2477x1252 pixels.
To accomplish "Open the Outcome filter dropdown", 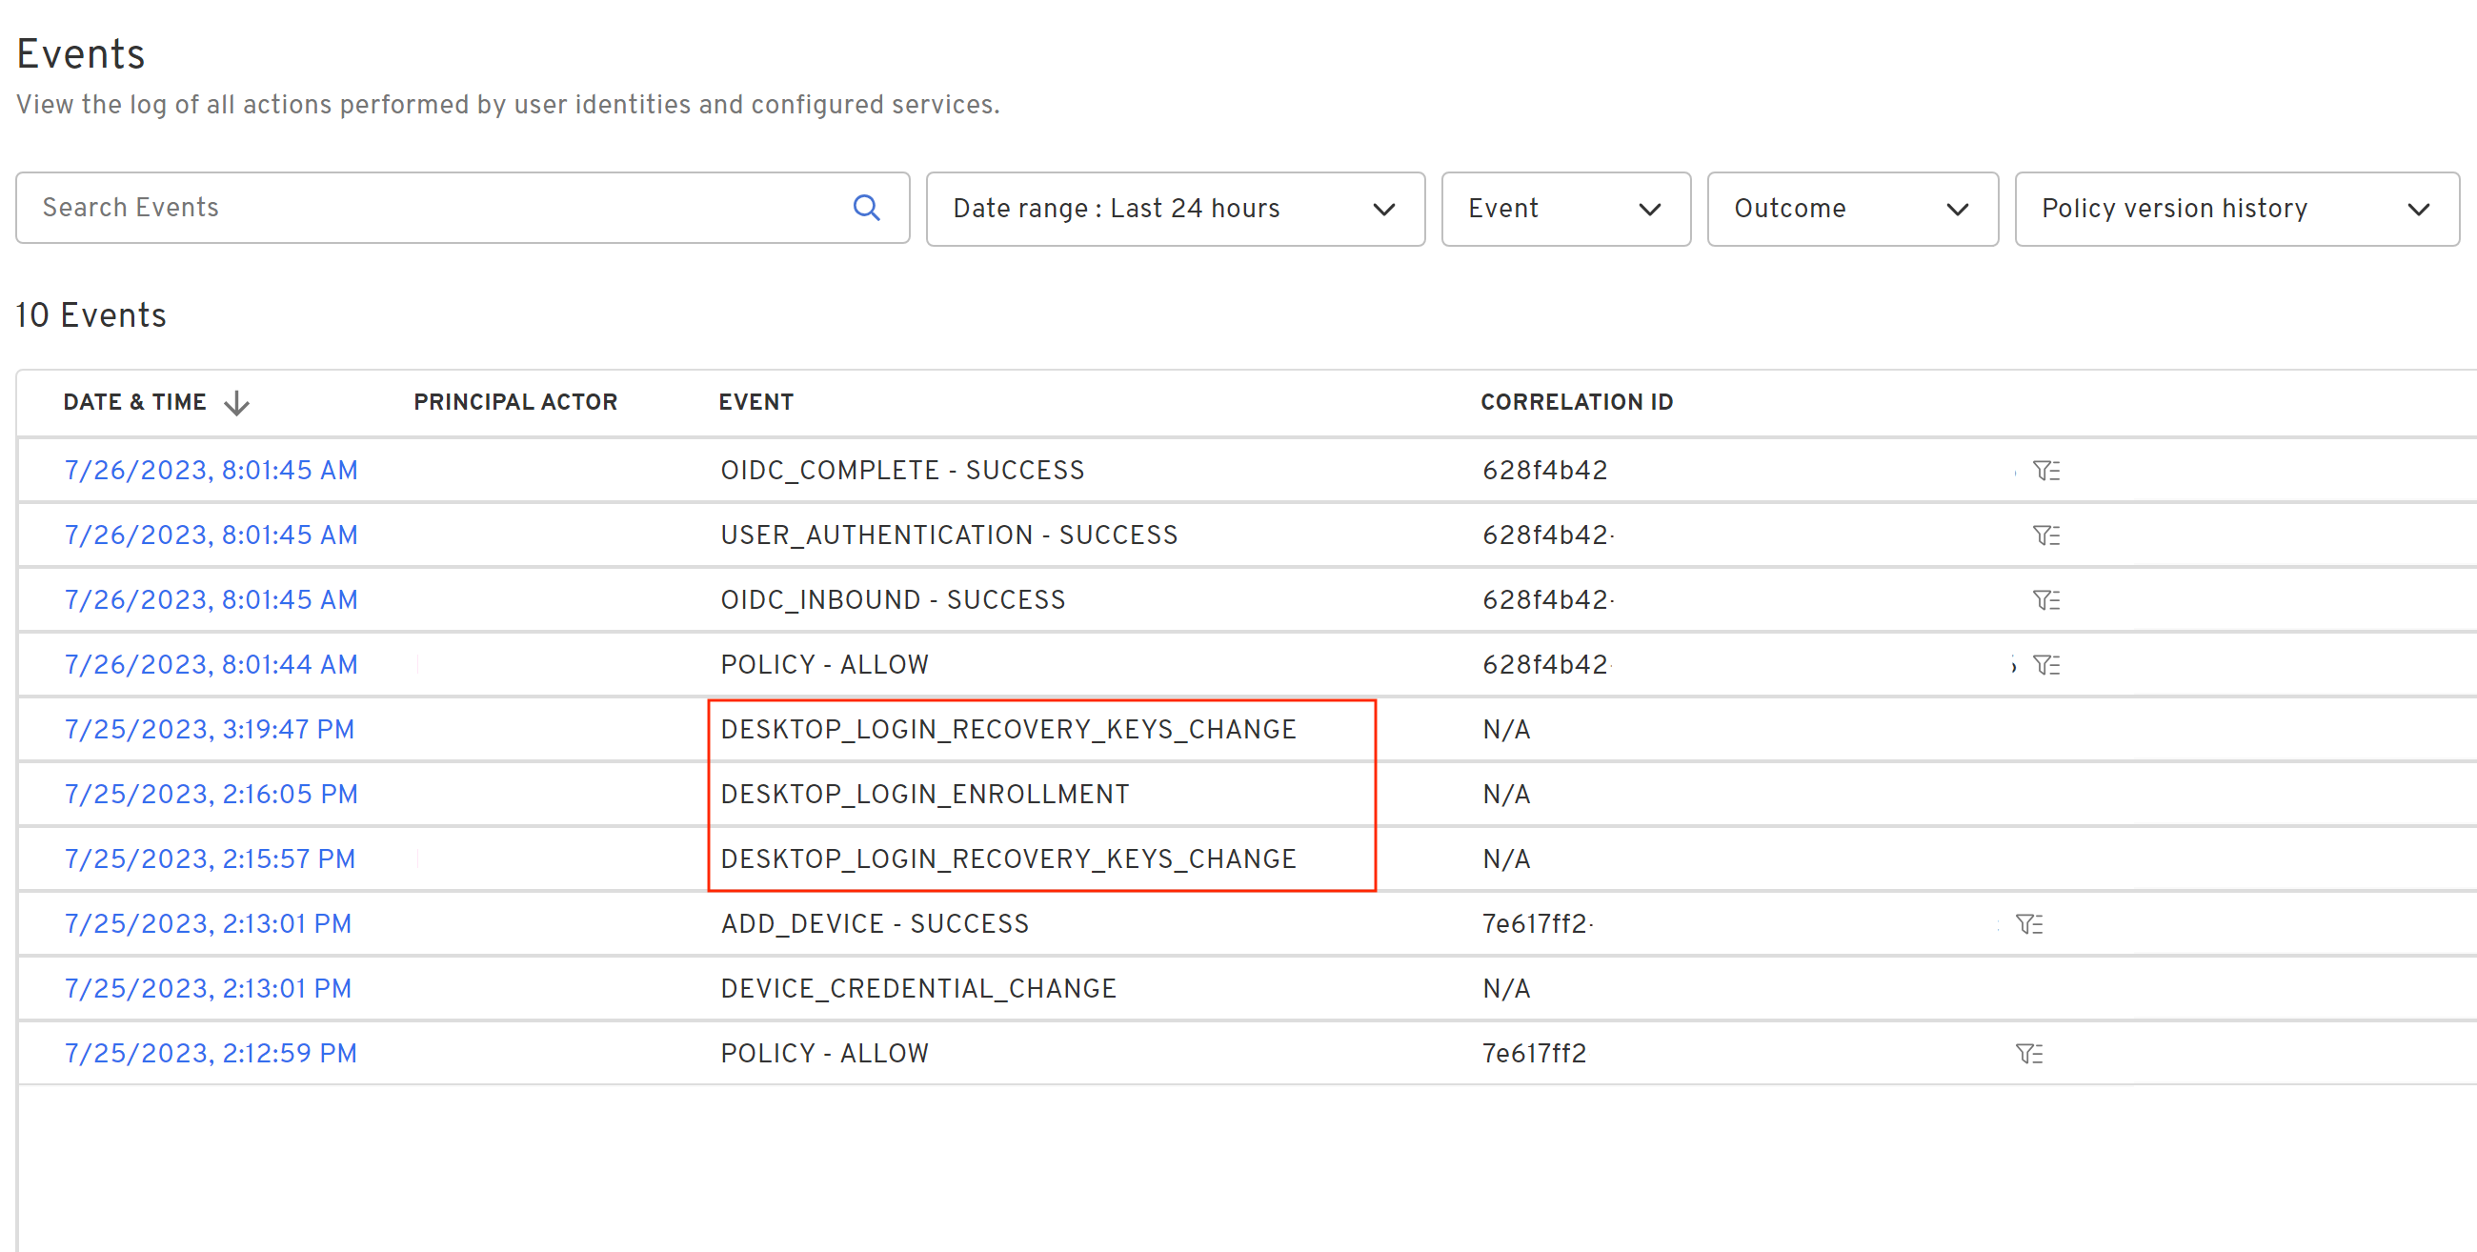I will click(x=1851, y=209).
